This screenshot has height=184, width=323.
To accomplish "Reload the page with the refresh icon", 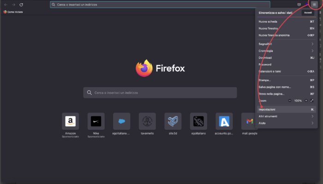I will coord(21,5).
